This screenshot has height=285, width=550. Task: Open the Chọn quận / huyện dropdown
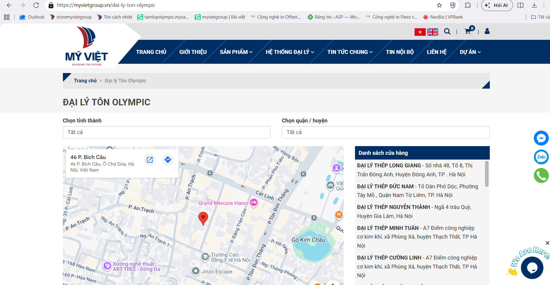[x=386, y=132]
